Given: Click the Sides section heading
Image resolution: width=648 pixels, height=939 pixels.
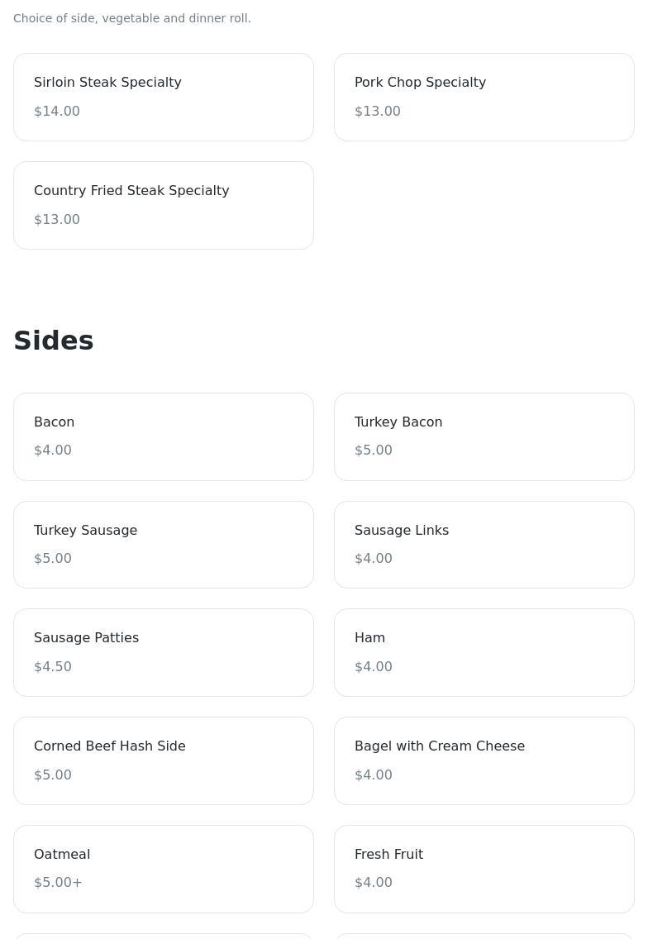Looking at the screenshot, I should [54, 341].
